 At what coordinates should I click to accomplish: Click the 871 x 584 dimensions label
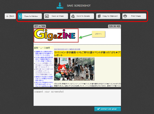tap(40, 26)
